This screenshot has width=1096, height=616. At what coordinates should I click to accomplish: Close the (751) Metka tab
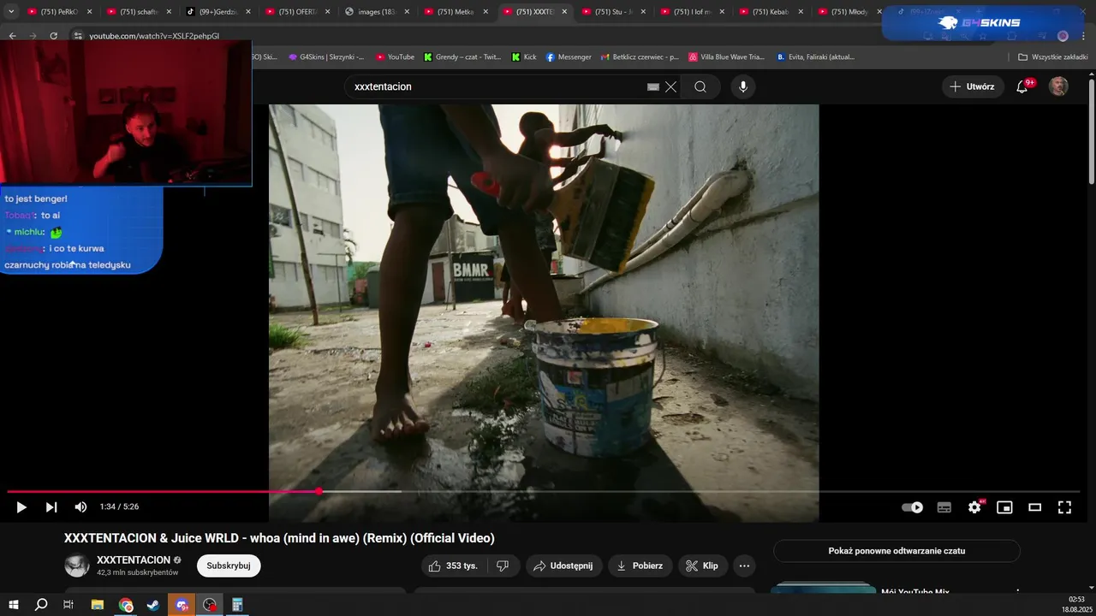485,12
